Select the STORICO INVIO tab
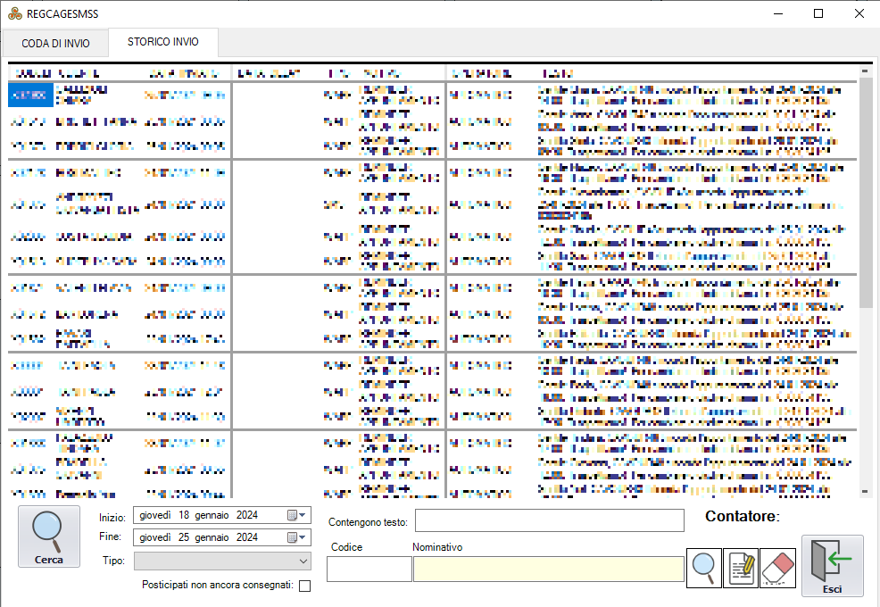Image resolution: width=880 pixels, height=607 pixels. 162,42
